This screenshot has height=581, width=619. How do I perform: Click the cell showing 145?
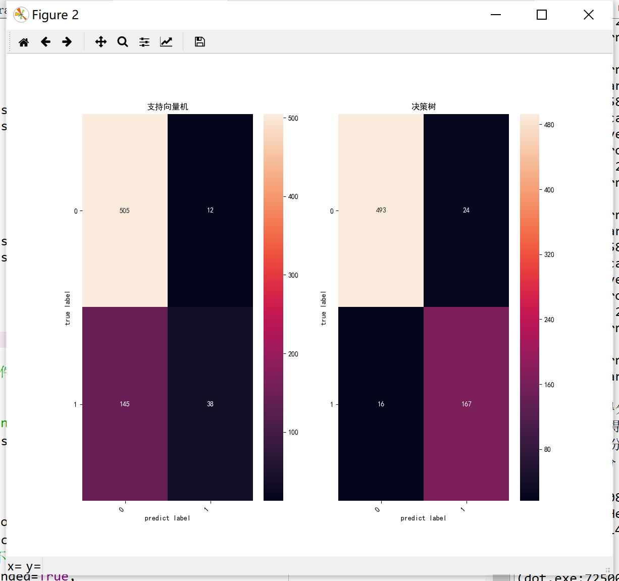125,404
